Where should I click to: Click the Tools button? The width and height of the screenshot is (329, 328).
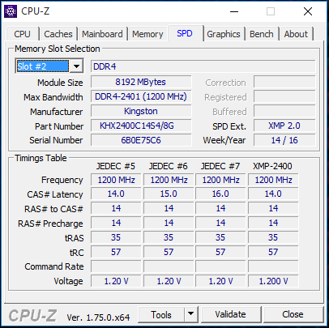[161, 314]
